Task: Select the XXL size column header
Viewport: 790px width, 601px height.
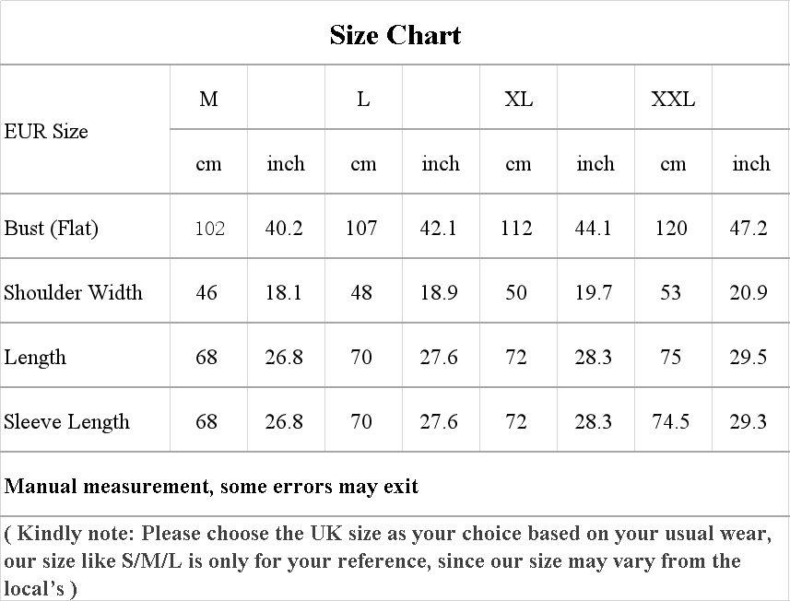Action: (x=673, y=99)
